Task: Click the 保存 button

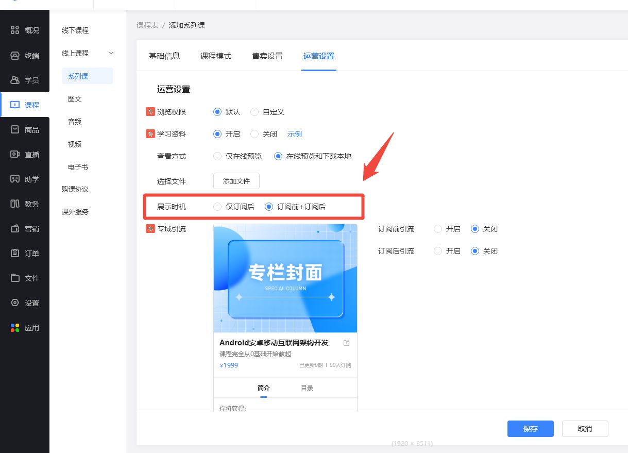Action: pyautogui.click(x=530, y=429)
